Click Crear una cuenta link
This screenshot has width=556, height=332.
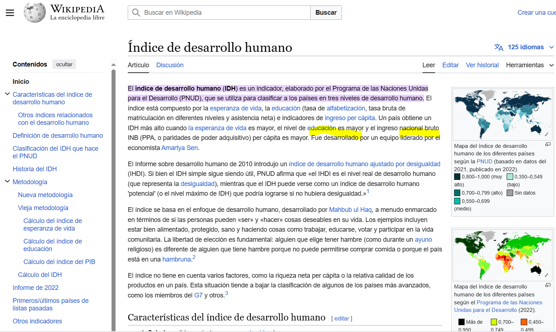tap(537, 13)
